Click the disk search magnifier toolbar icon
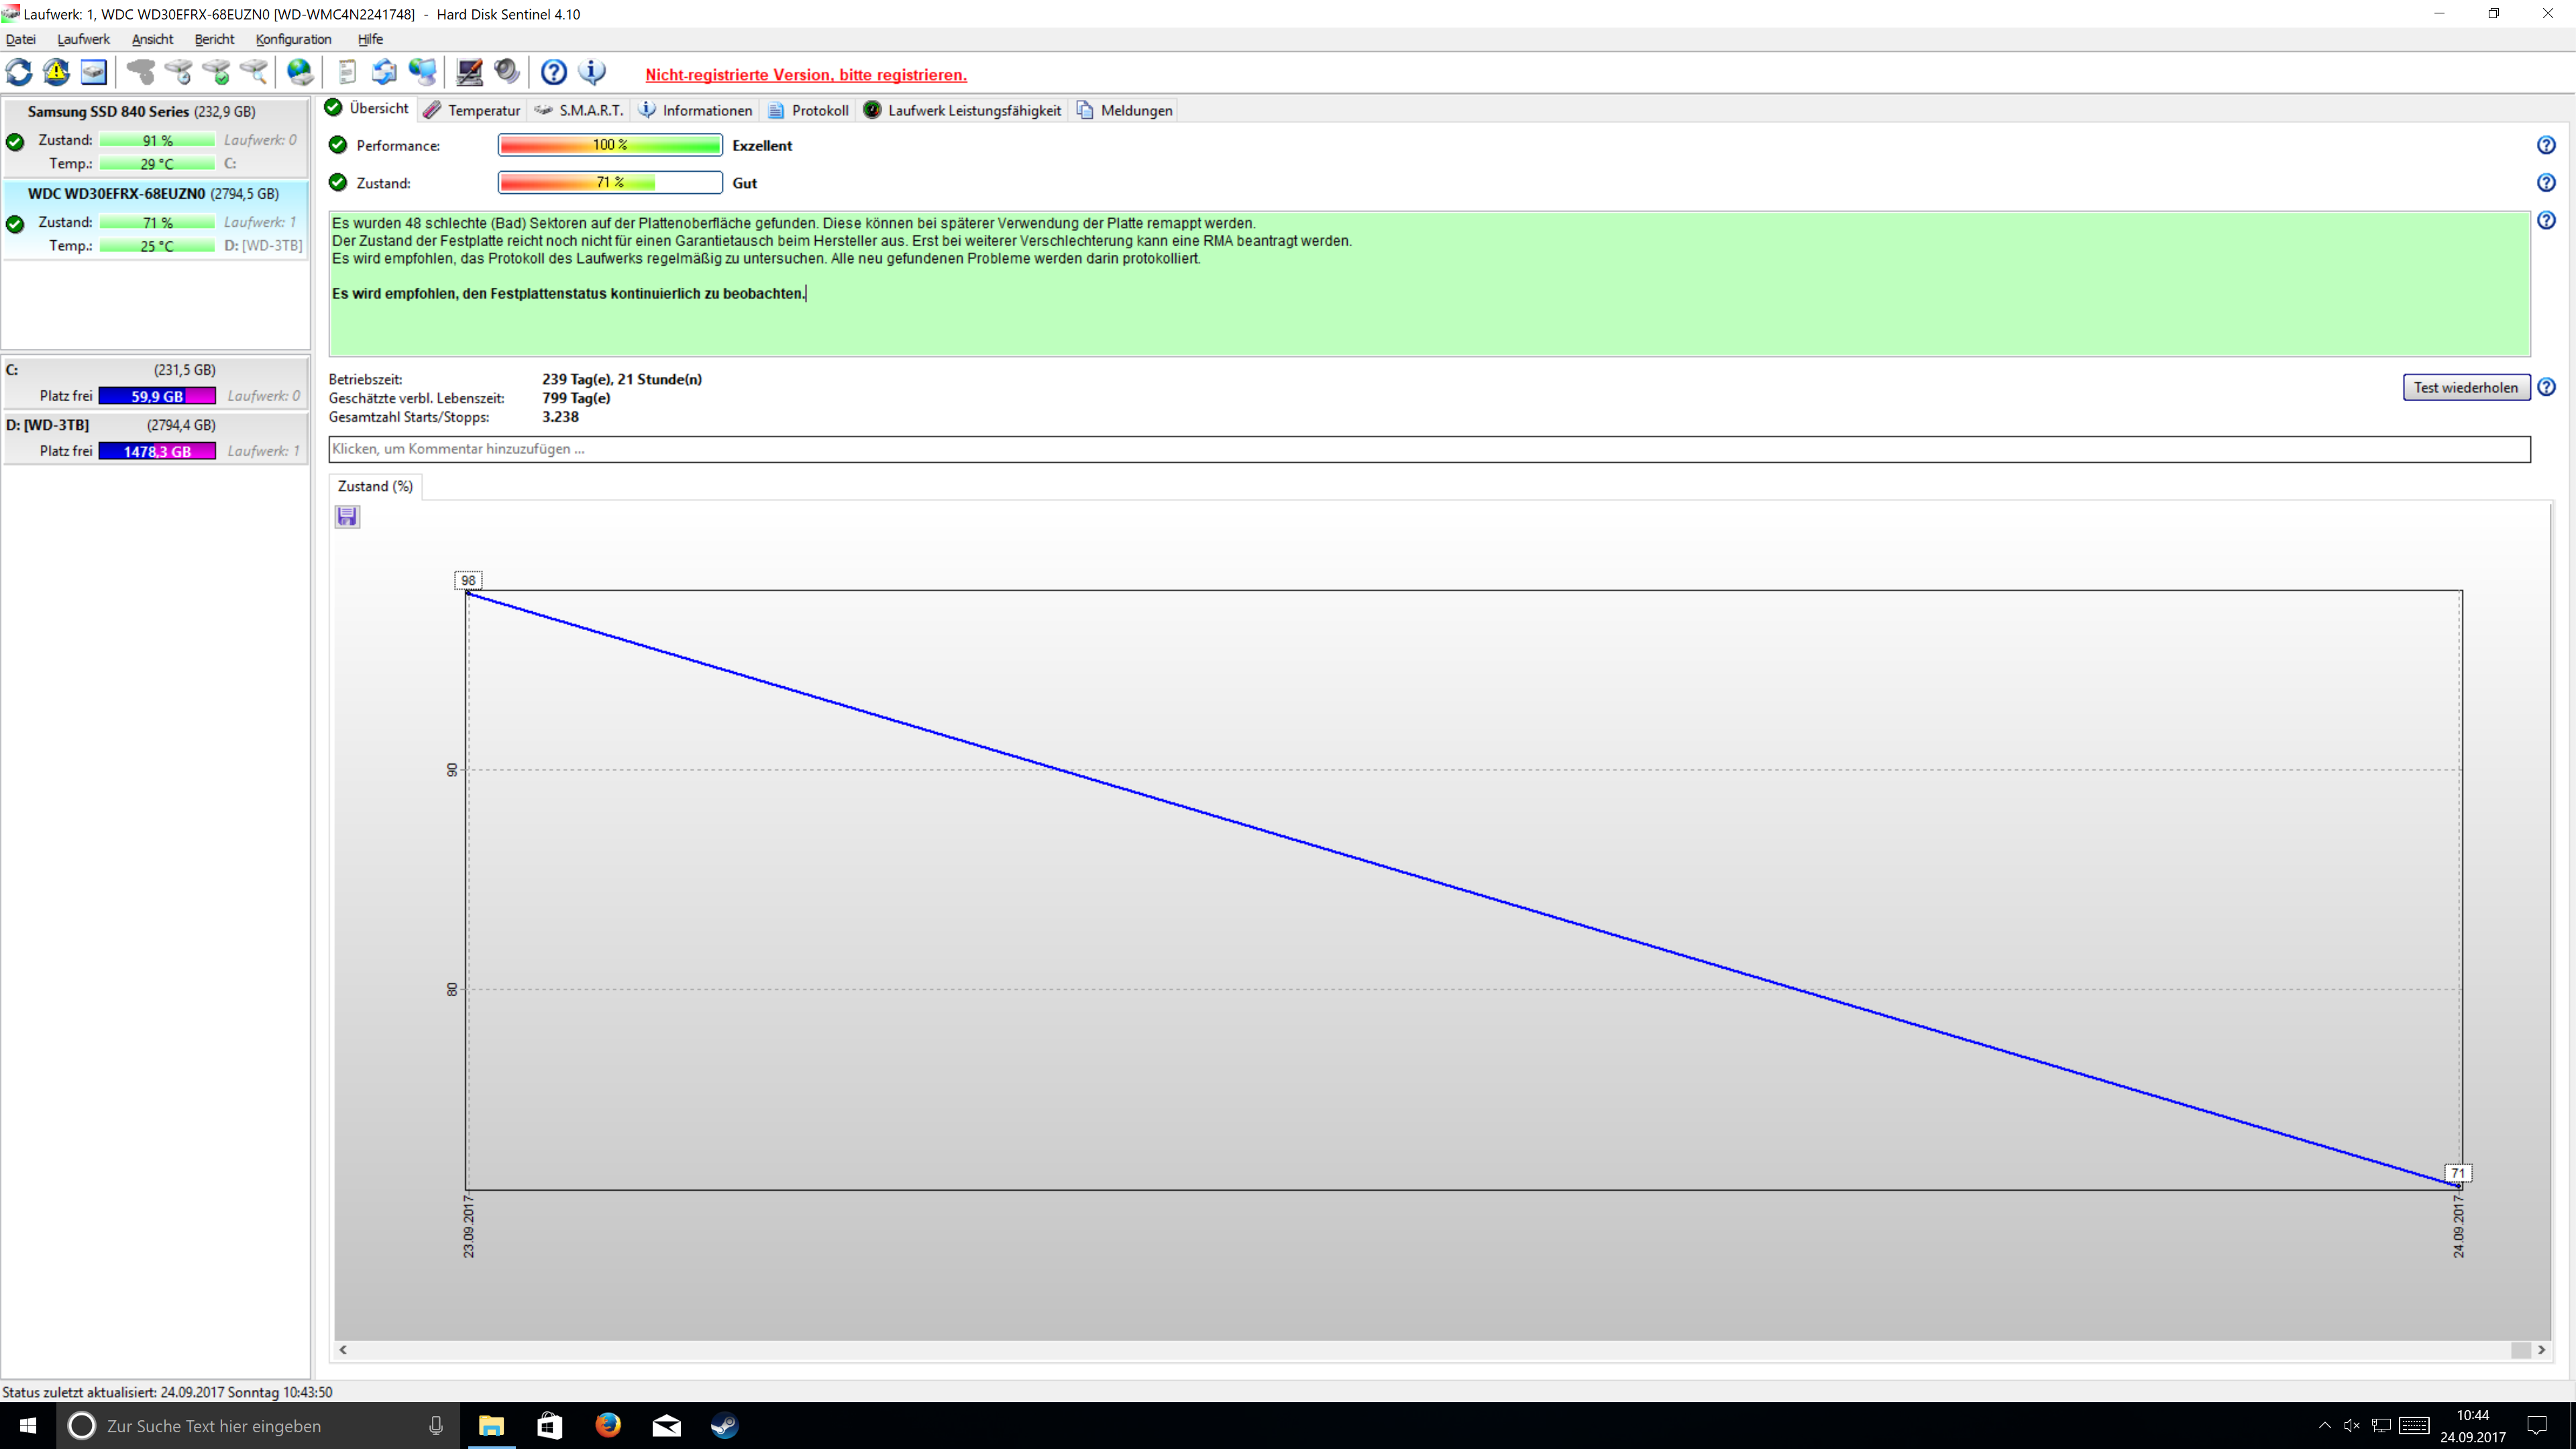Viewport: 2576px width, 1449px height. (254, 72)
